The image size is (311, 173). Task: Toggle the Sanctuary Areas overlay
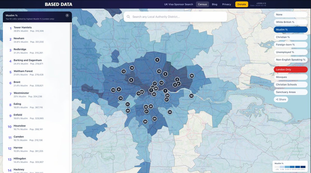point(291,92)
